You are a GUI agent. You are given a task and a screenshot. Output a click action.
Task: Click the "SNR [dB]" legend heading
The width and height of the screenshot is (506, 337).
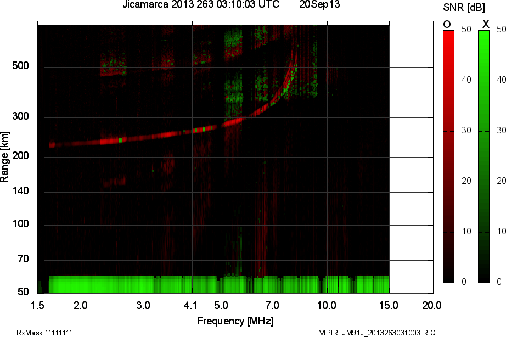point(464,8)
